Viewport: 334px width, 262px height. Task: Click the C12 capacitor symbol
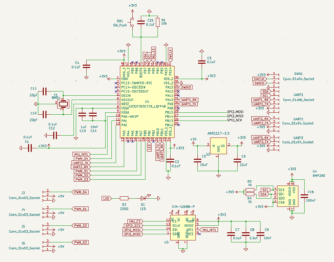pos(55,135)
